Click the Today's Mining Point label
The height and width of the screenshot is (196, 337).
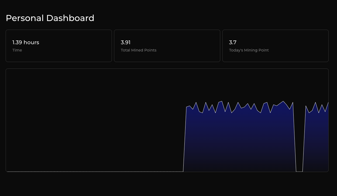click(249, 50)
